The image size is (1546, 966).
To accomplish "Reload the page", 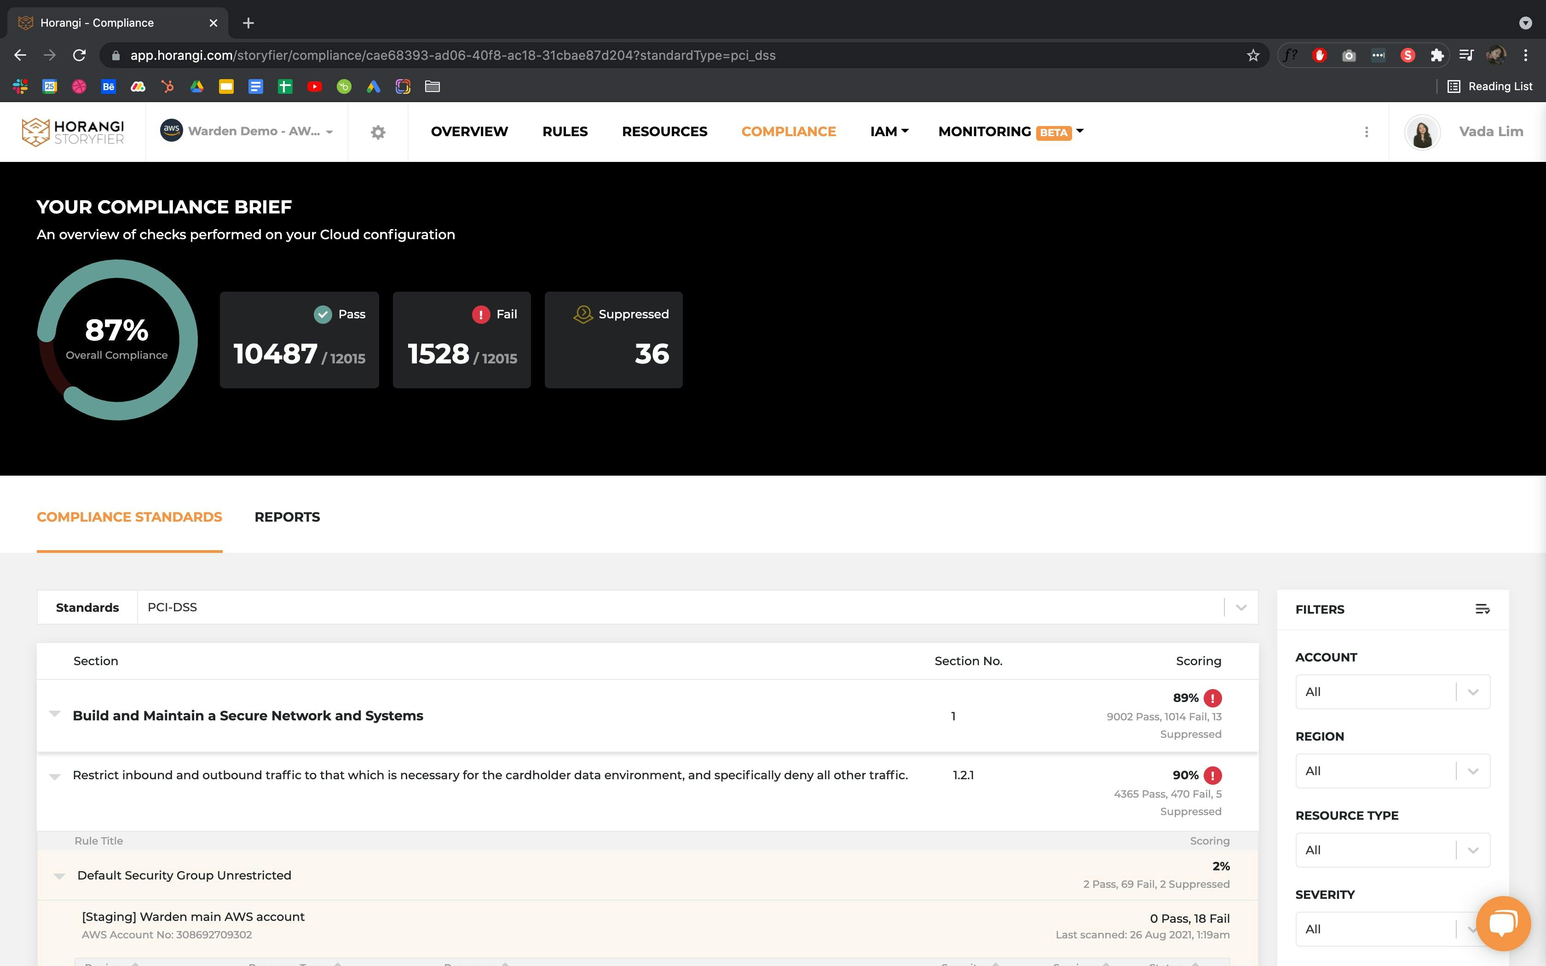I will [x=79, y=56].
